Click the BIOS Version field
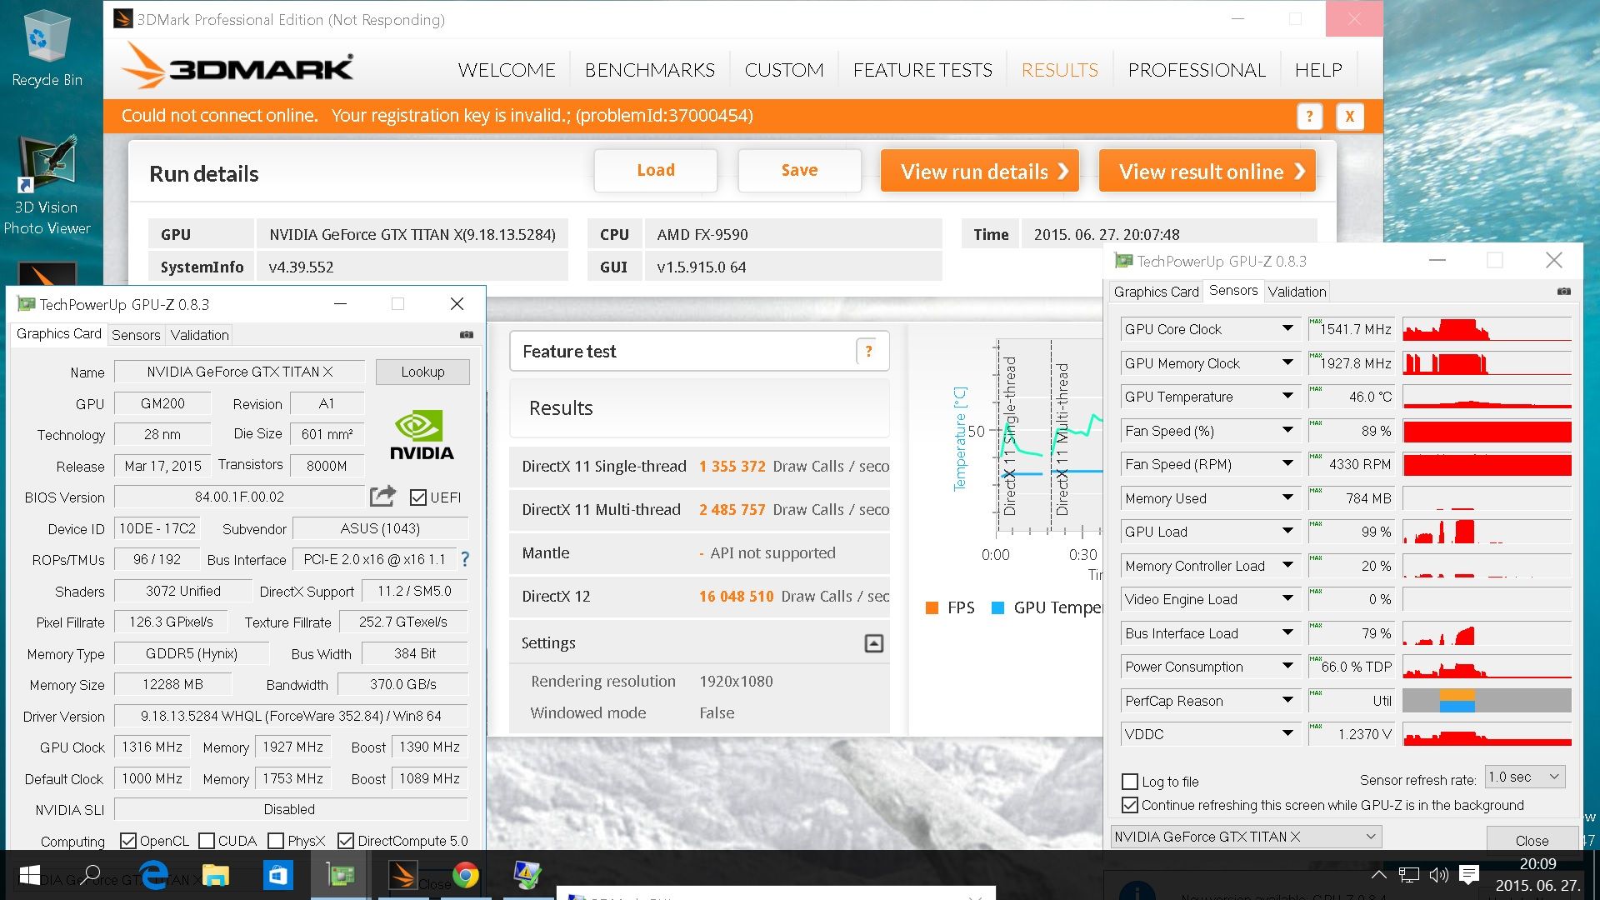 click(239, 497)
